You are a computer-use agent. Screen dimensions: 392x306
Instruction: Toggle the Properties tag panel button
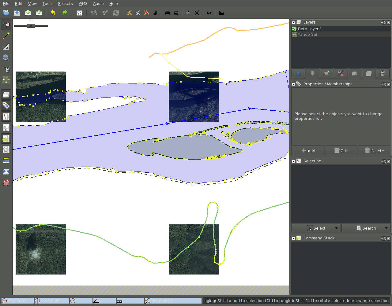pyautogui.click(x=6, y=105)
